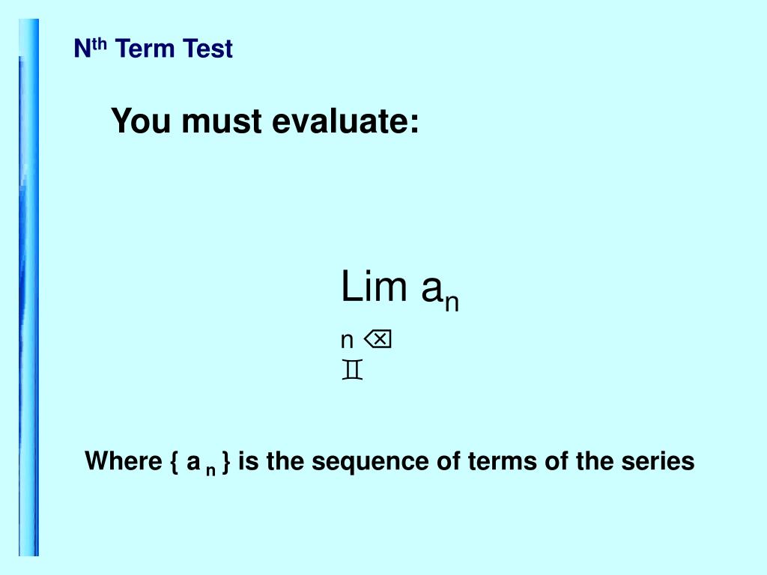Click the word 'must' in the heading
This screenshot has height=575, width=767.
(219, 121)
